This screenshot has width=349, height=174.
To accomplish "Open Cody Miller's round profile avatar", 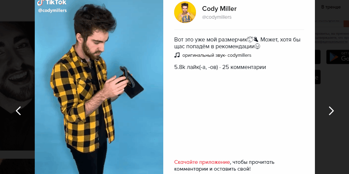I will pyautogui.click(x=185, y=12).
